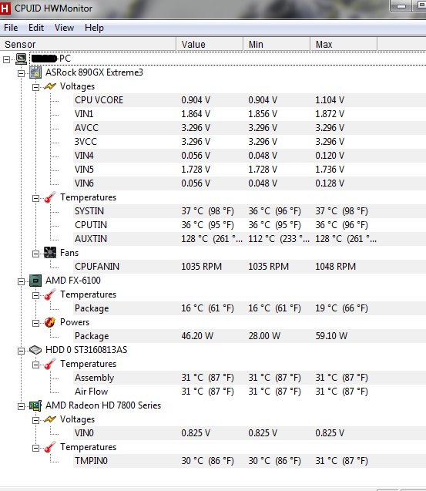Viewport: 426px width, 491px height.
Task: Select the CPU VCORE row
Action: tap(250, 100)
